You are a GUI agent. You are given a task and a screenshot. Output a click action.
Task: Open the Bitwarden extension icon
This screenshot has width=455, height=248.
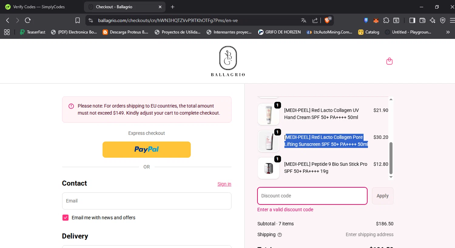[x=366, y=20]
